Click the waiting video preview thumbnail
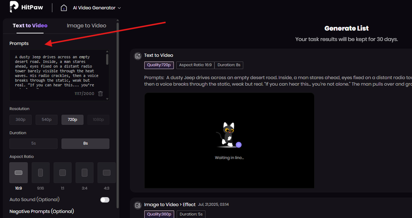The width and height of the screenshot is (412, 218). click(229, 140)
